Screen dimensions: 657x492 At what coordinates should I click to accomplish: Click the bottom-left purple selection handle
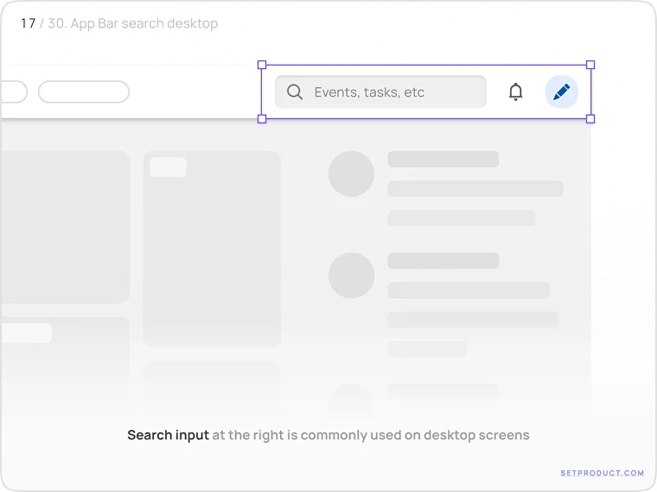click(262, 119)
